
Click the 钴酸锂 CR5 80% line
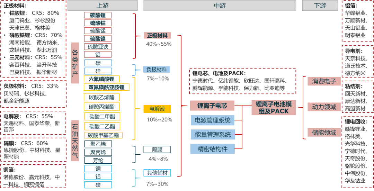coord(34,13)
